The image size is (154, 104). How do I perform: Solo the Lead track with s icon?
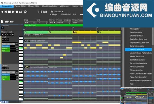(x=5, y=40)
